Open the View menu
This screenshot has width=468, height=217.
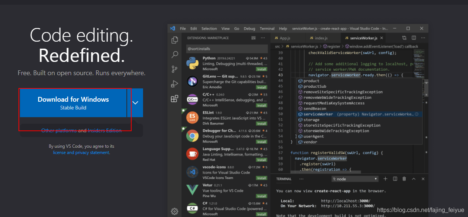(x=225, y=28)
